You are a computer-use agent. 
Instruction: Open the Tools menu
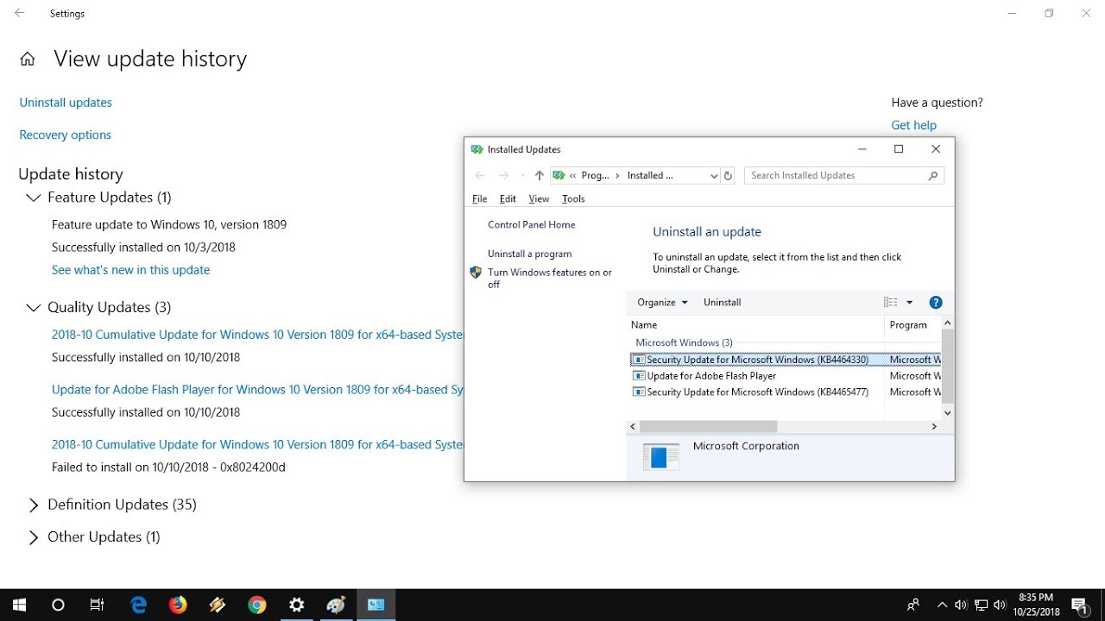pyautogui.click(x=573, y=199)
